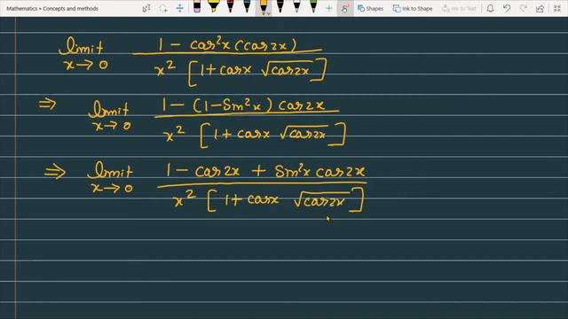The height and width of the screenshot is (319, 568).
Task: Toggle draw with touch mode
Action: [345, 8]
